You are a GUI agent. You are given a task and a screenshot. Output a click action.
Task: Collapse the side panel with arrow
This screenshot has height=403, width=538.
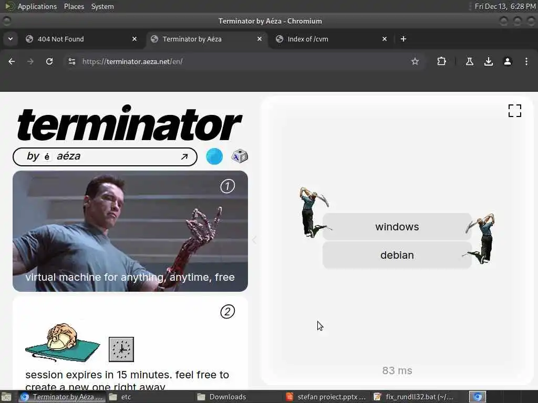click(x=254, y=240)
